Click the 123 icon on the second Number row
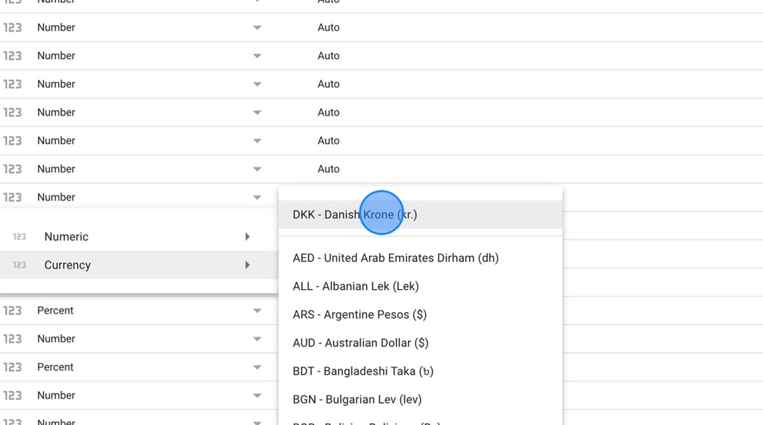The image size is (763, 425). (12, 55)
